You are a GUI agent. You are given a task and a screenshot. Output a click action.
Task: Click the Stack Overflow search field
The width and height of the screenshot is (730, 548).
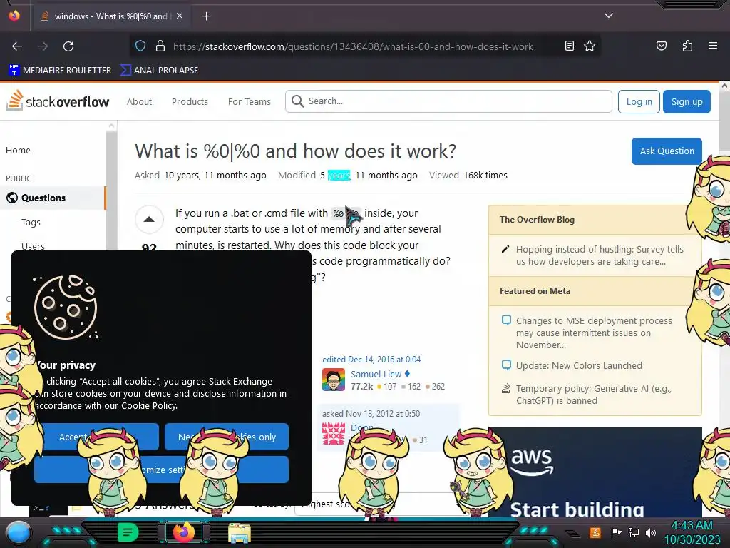tap(448, 101)
